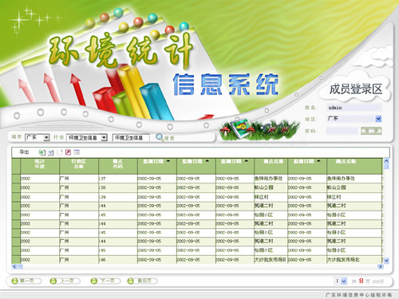399x299 pixels.
Task: Go to first page 第一页
Action: [x=26, y=281]
